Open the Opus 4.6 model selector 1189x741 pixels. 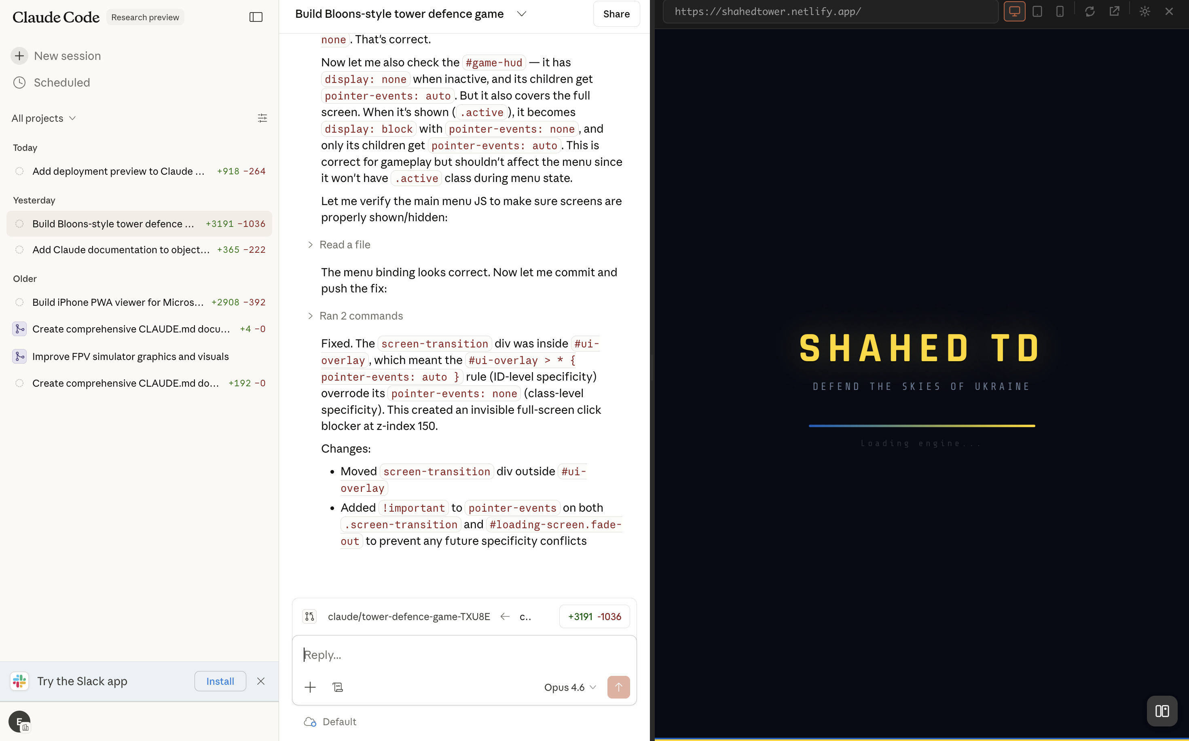pos(570,687)
